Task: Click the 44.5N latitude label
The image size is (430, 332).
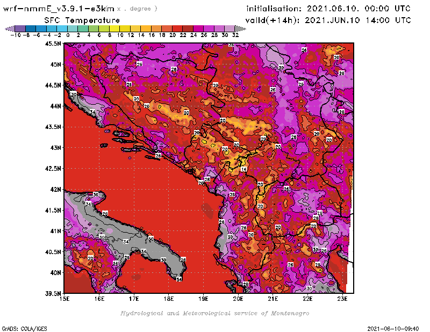Action: click(x=53, y=85)
